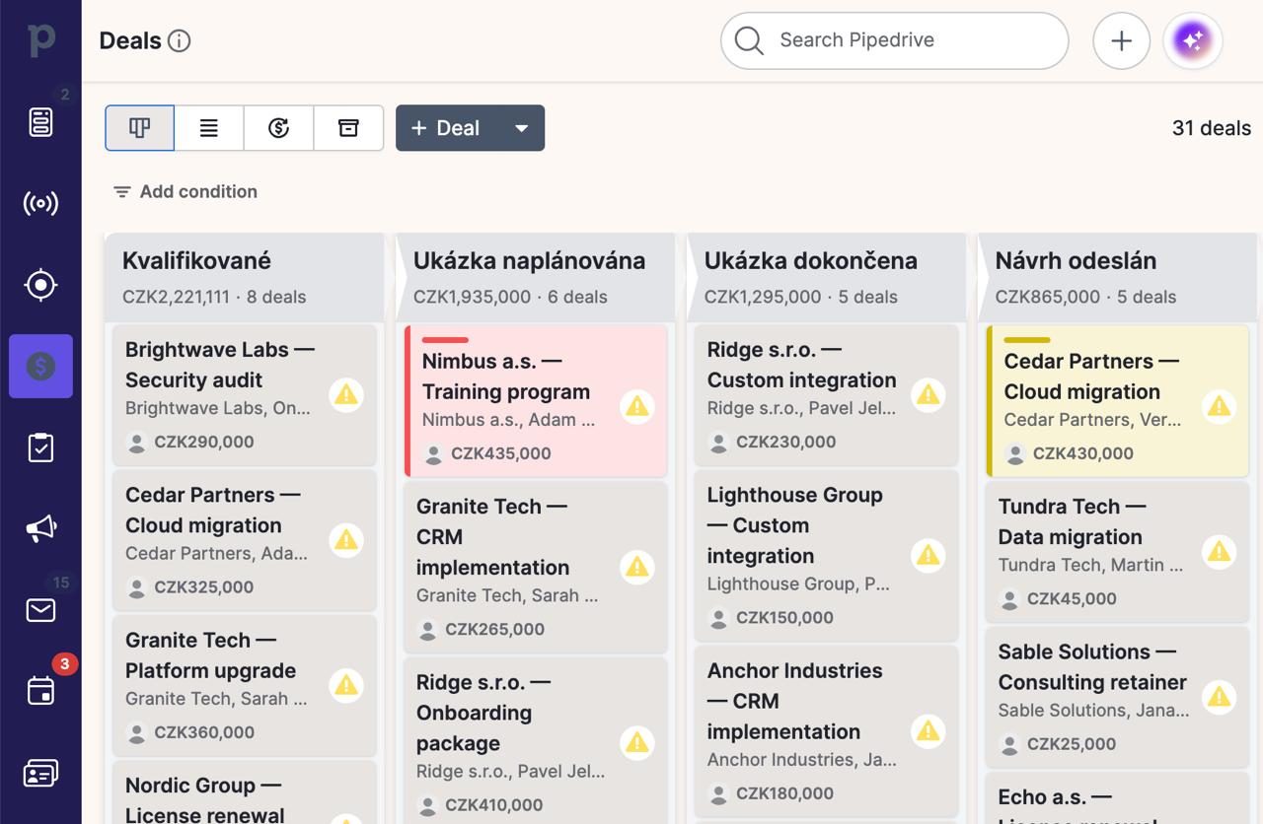Open the quick add plus button
Screen dimensions: 1263x824
[x=1121, y=40]
